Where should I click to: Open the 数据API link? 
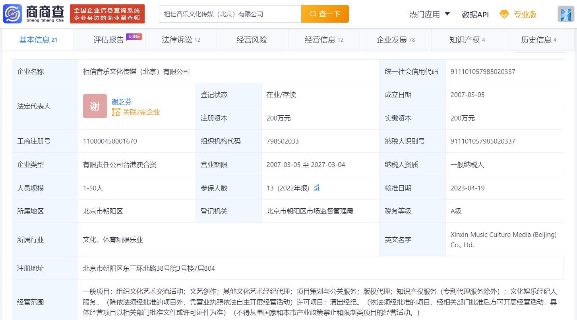point(475,14)
